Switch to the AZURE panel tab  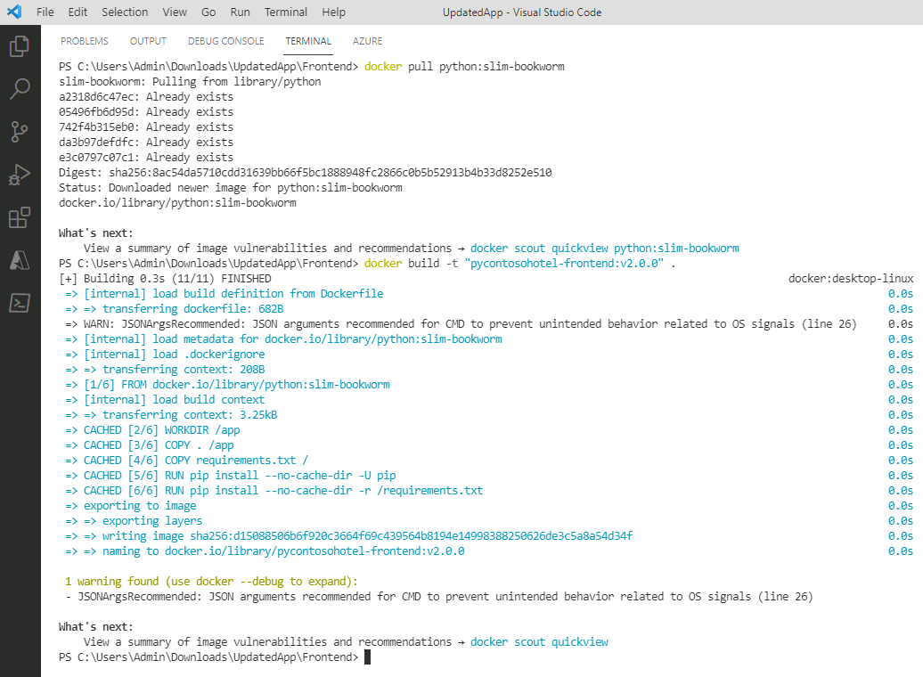click(367, 41)
